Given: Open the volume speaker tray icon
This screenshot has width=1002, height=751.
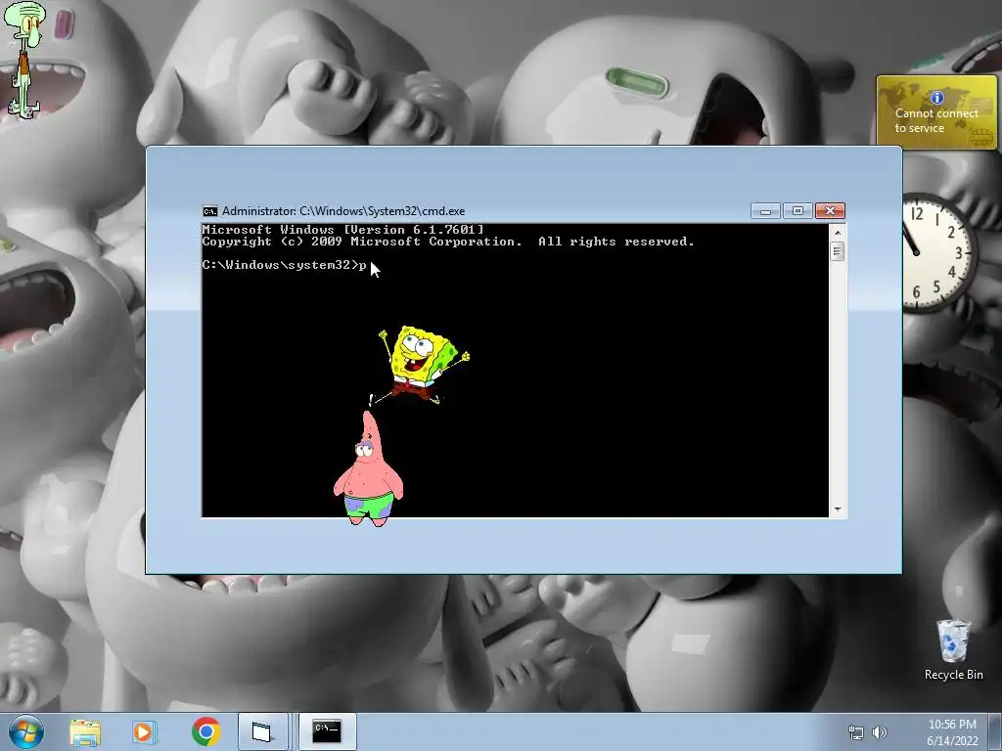Looking at the screenshot, I should (x=880, y=732).
